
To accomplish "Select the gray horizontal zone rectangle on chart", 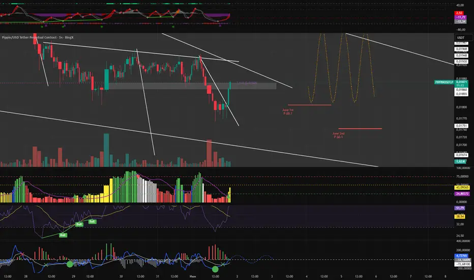I will [192, 86].
